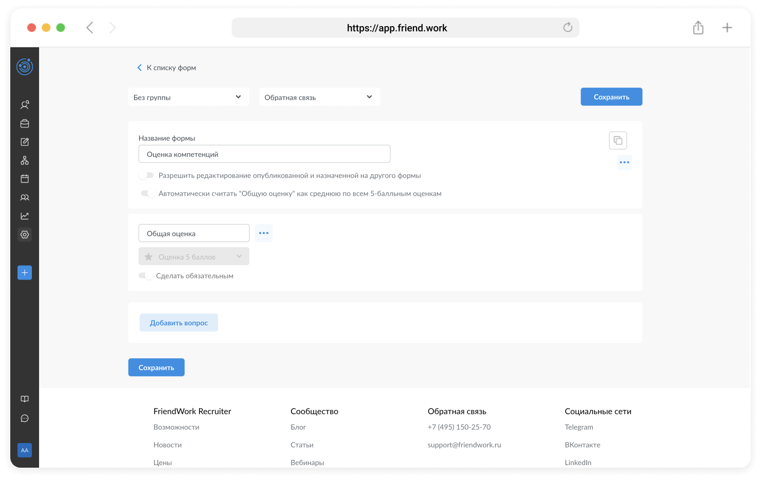Click the Сообщество footer heading

(x=314, y=411)
